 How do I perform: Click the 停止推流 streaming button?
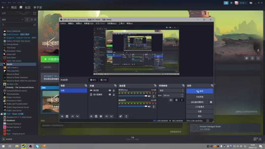point(200,91)
